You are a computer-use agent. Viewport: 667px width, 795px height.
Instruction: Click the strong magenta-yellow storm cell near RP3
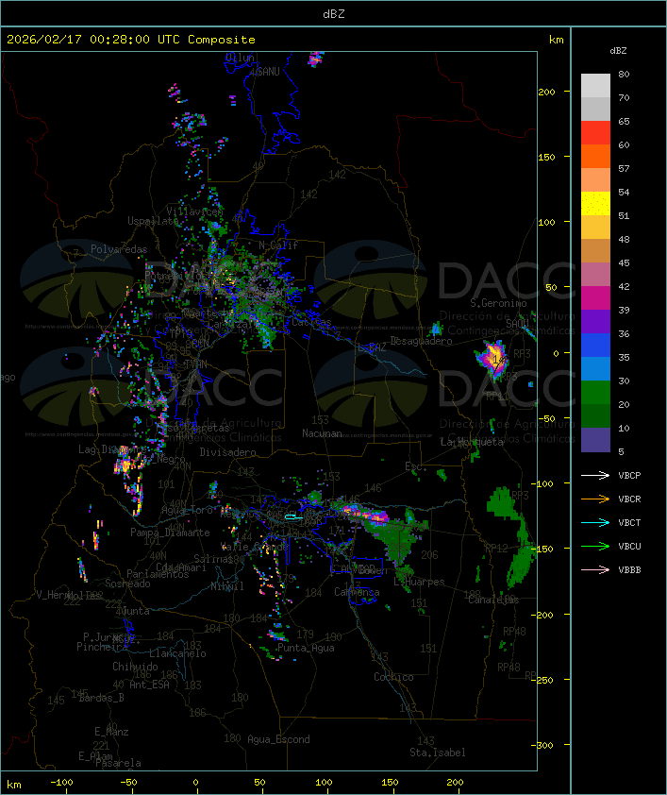pos(492,358)
